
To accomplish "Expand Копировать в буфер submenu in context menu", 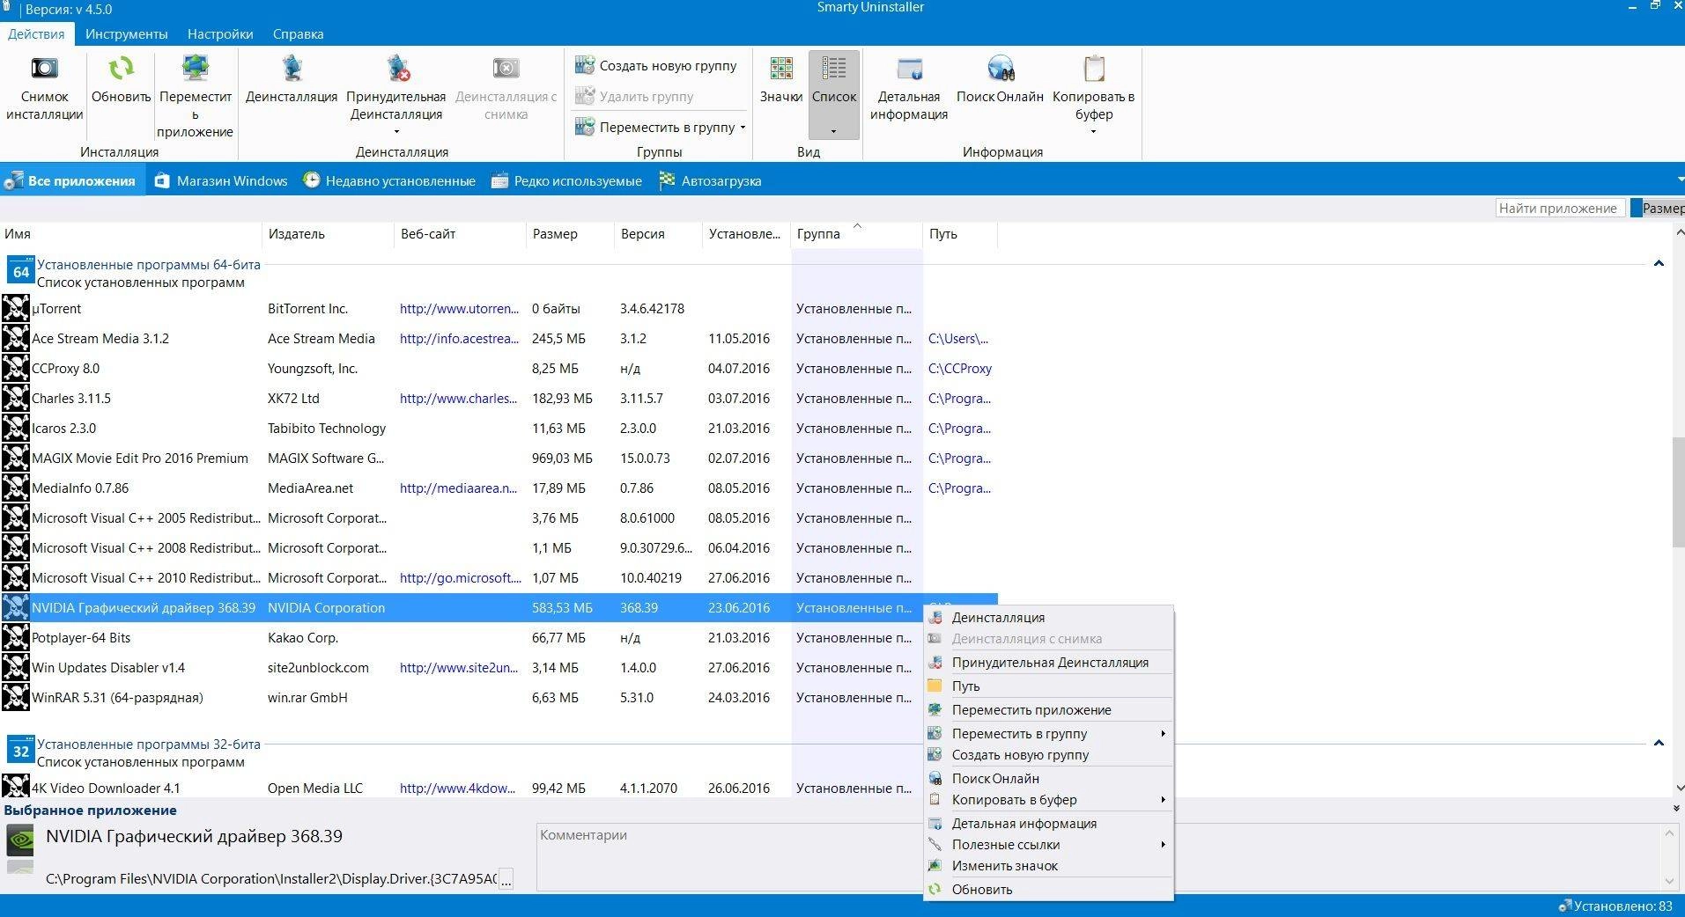I will 1049,799.
